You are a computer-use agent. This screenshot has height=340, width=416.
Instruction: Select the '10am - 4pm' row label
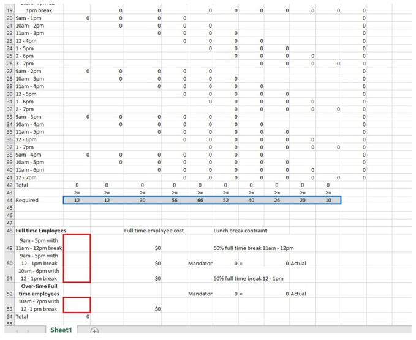29,125
